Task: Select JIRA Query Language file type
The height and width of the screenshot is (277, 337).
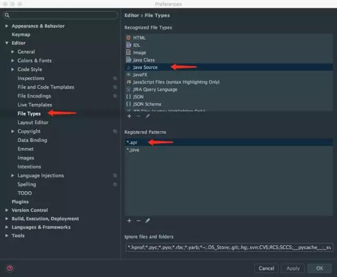Action: pos(229,90)
